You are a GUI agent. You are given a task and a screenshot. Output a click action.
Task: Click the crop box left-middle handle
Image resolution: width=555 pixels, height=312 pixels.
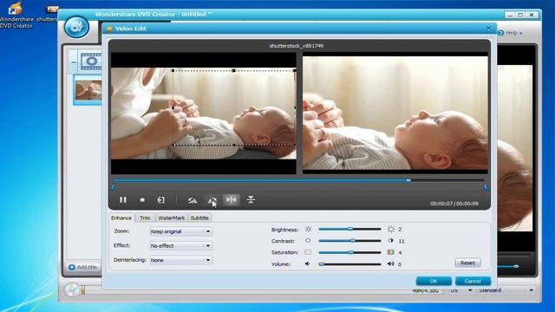click(x=173, y=107)
